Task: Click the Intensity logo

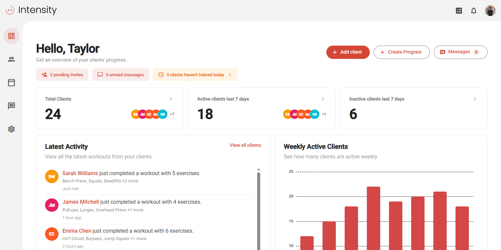Action: pyautogui.click(x=31, y=10)
